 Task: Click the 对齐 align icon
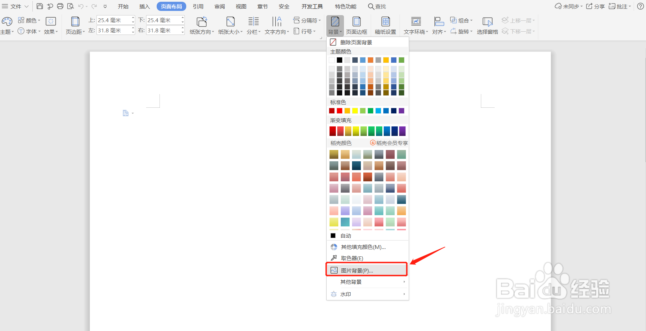point(439,21)
